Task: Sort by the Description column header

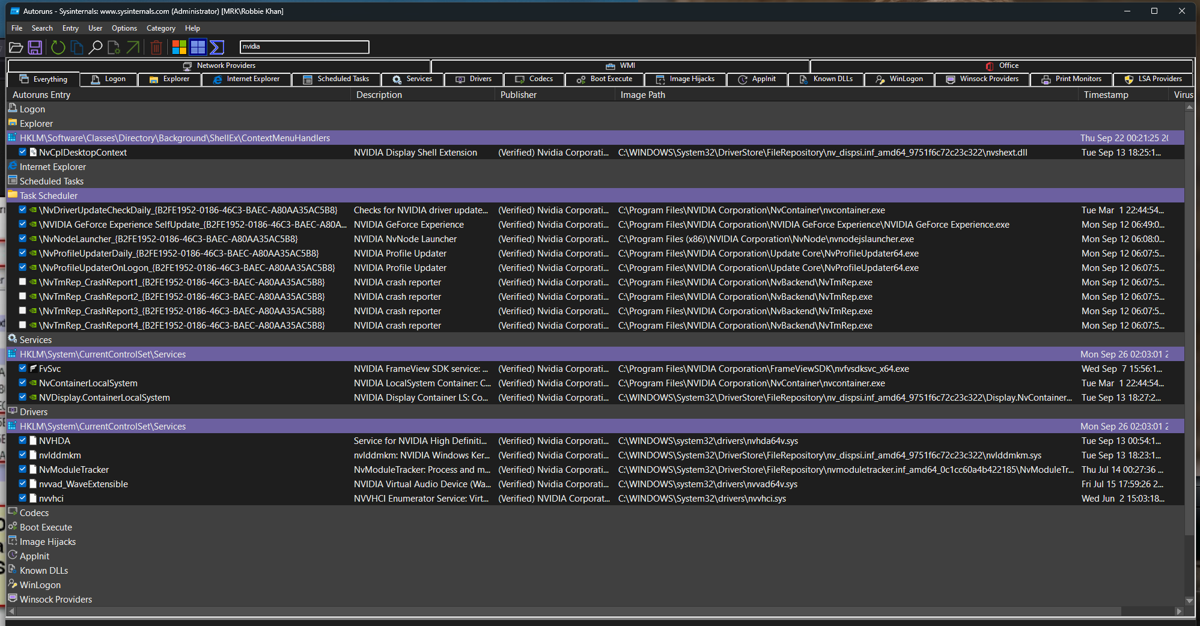Action: (423, 95)
